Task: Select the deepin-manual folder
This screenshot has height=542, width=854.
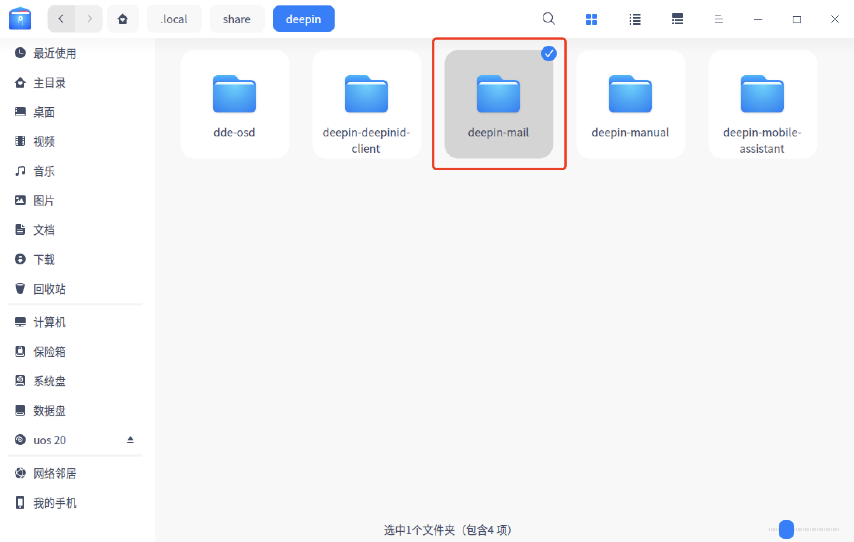Action: (x=630, y=104)
